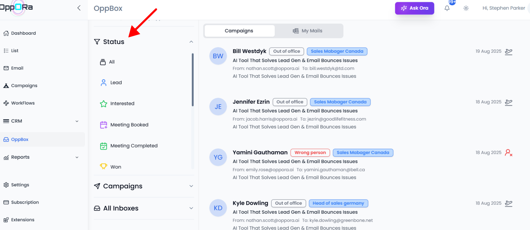The height and width of the screenshot is (230, 530).
Task: Toggle the light/dark theme sun icon
Action: [466, 8]
